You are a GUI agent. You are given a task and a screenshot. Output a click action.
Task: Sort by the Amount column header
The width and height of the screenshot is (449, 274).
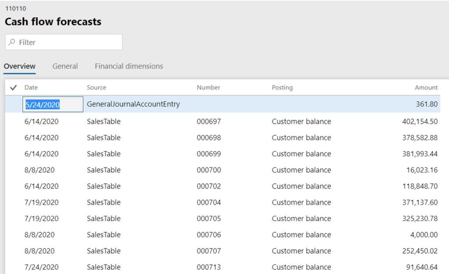coord(425,87)
